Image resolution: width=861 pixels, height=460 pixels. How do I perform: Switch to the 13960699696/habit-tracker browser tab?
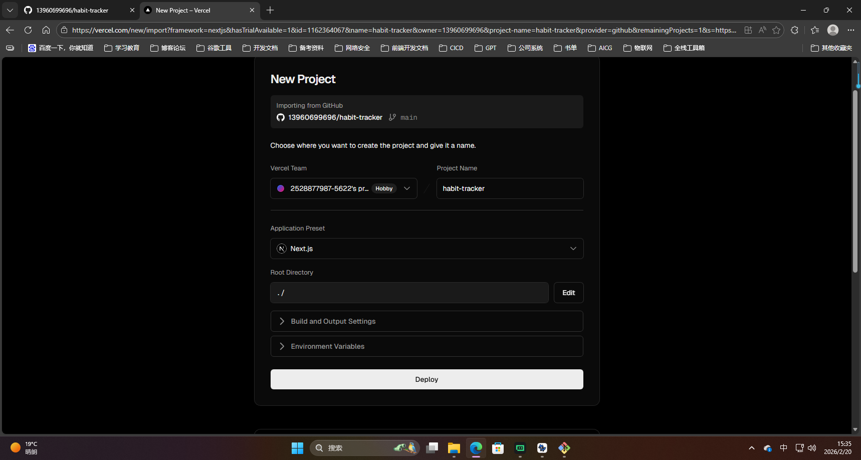(79, 10)
